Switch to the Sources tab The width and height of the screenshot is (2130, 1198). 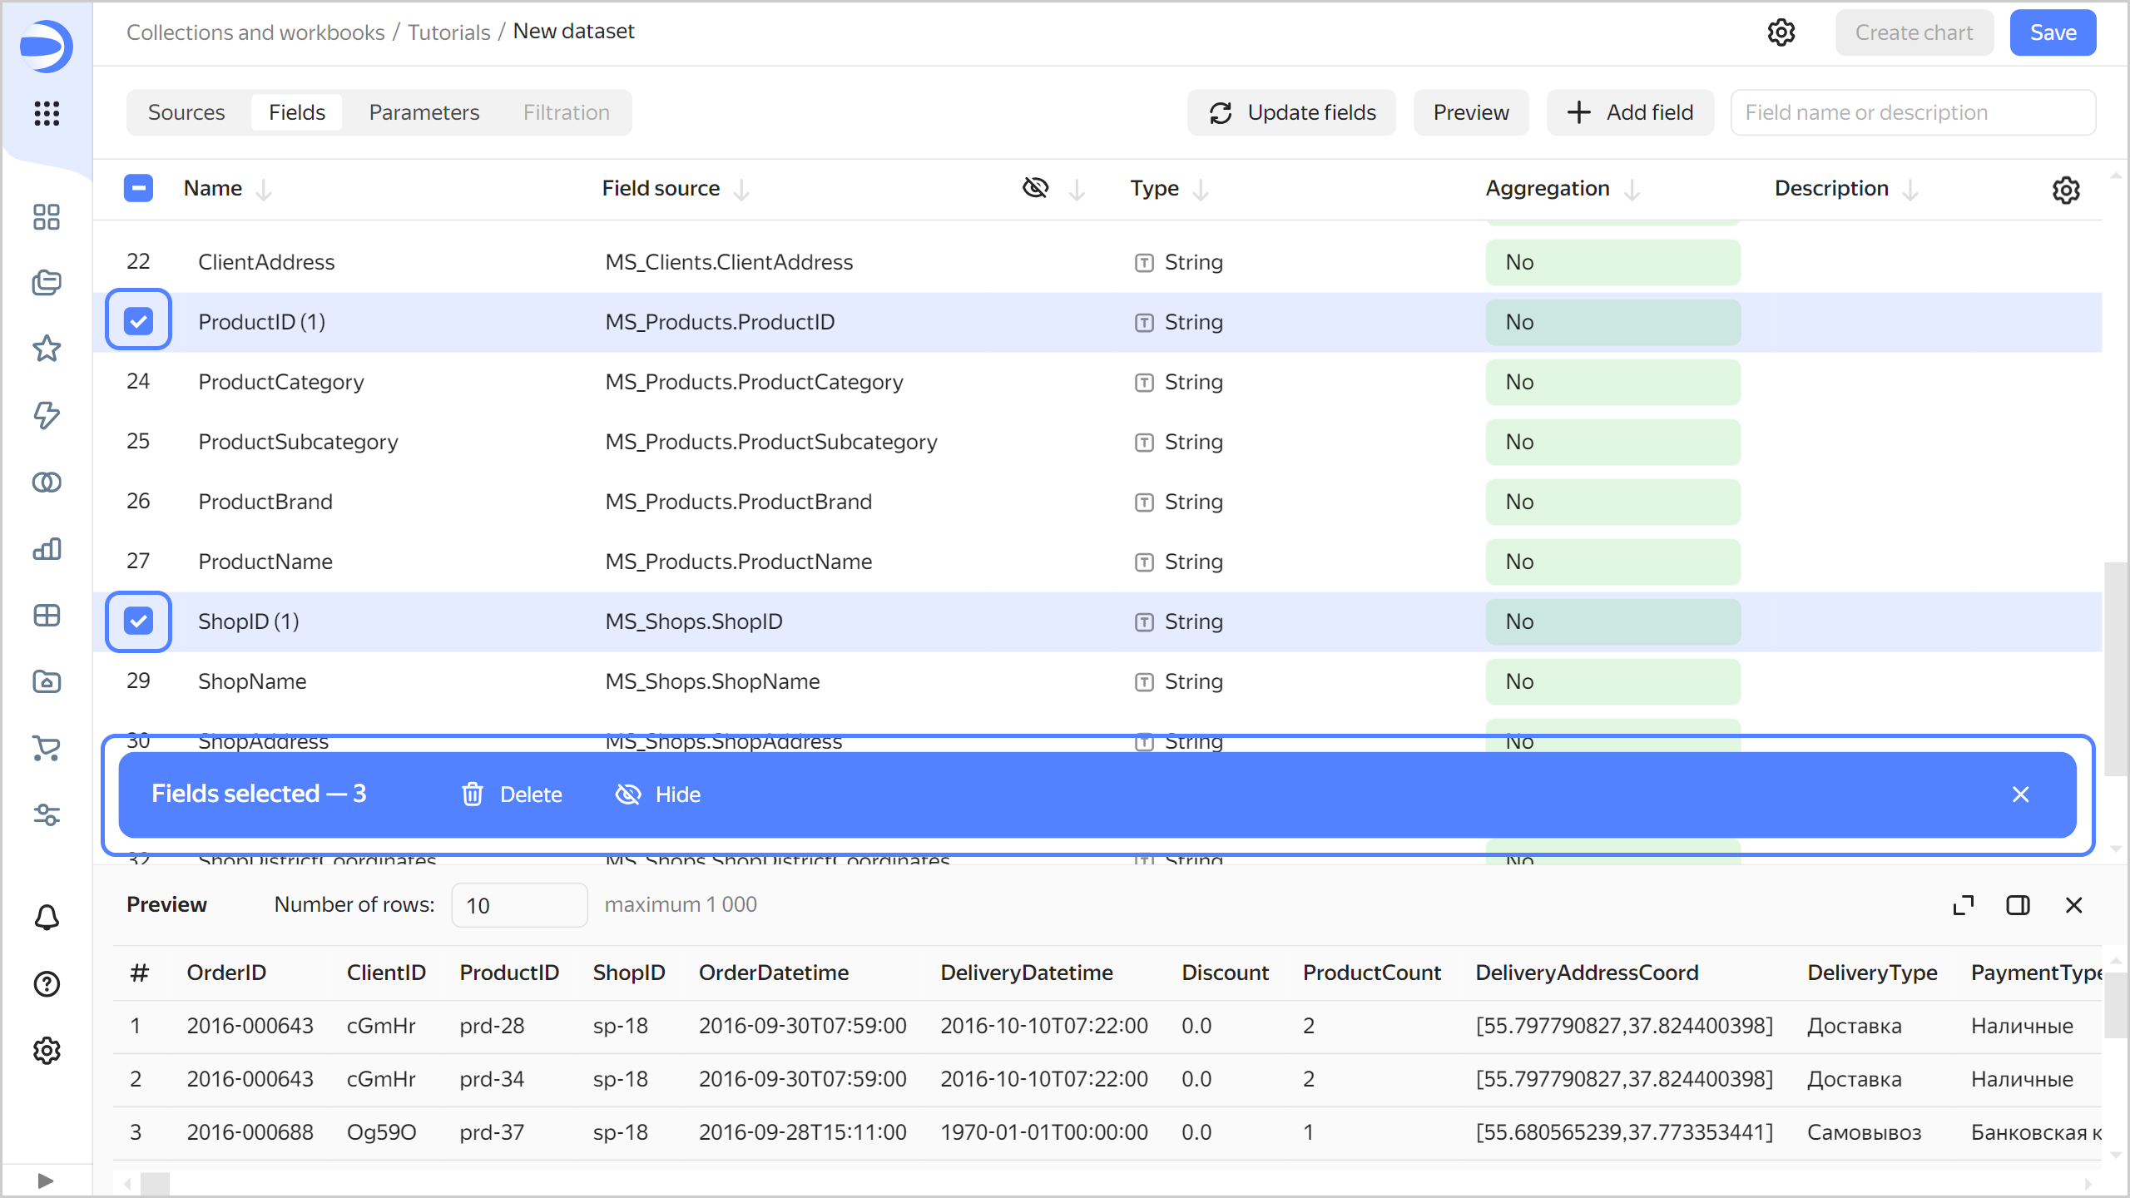click(186, 112)
